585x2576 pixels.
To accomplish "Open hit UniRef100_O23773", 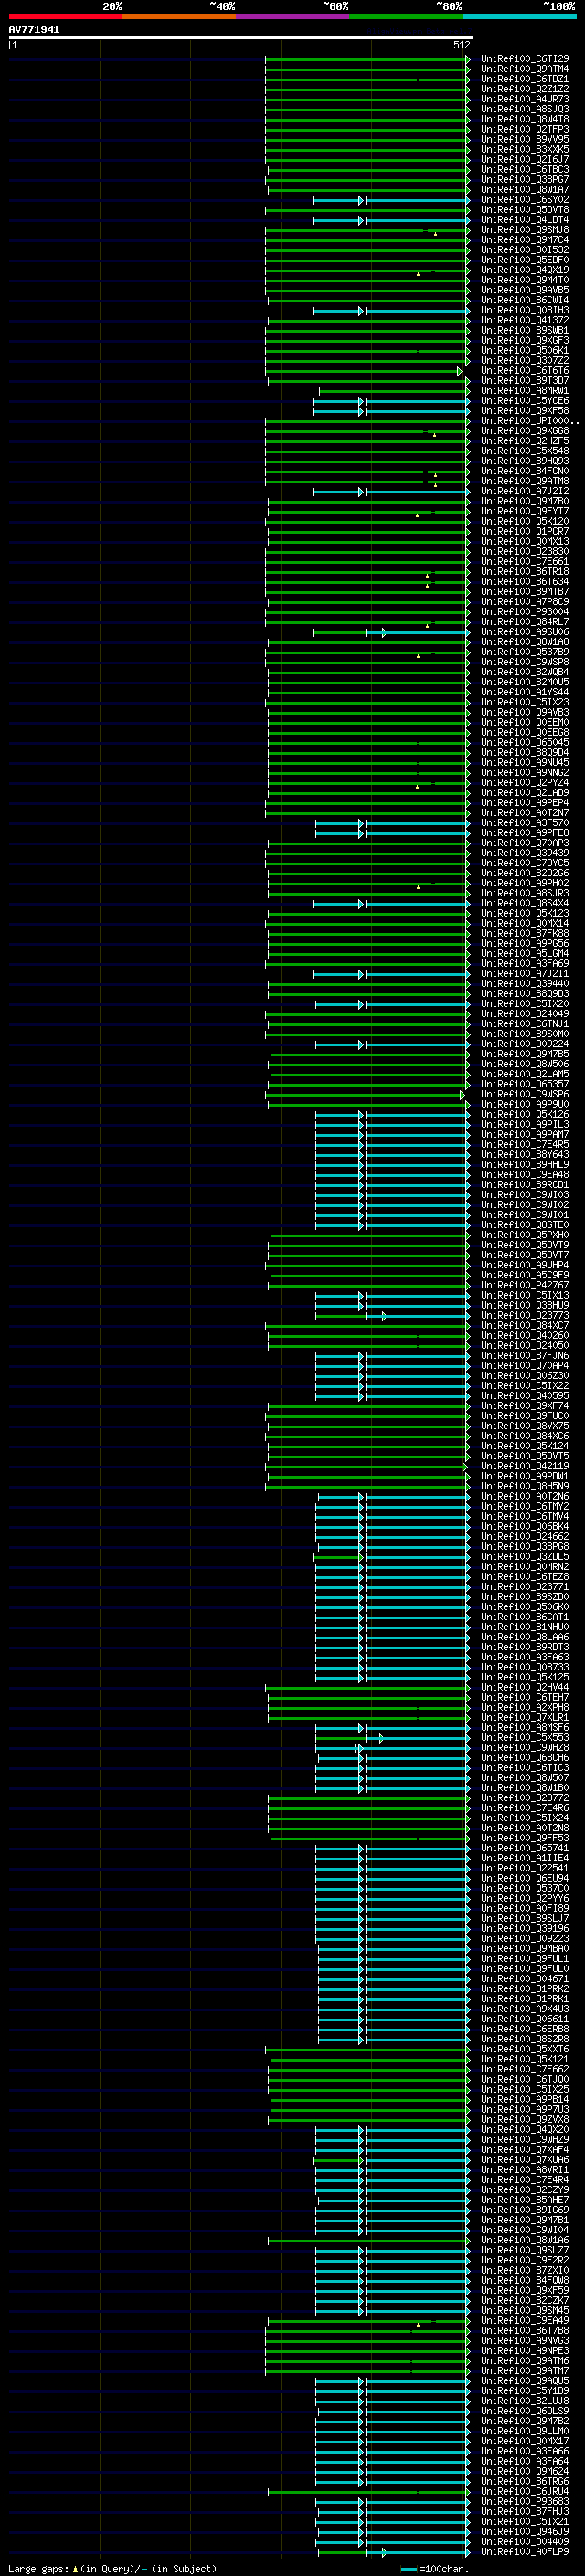I will [x=525, y=1316].
